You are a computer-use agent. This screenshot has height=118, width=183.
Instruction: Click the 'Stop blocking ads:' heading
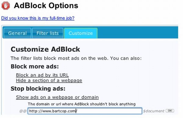(38, 88)
